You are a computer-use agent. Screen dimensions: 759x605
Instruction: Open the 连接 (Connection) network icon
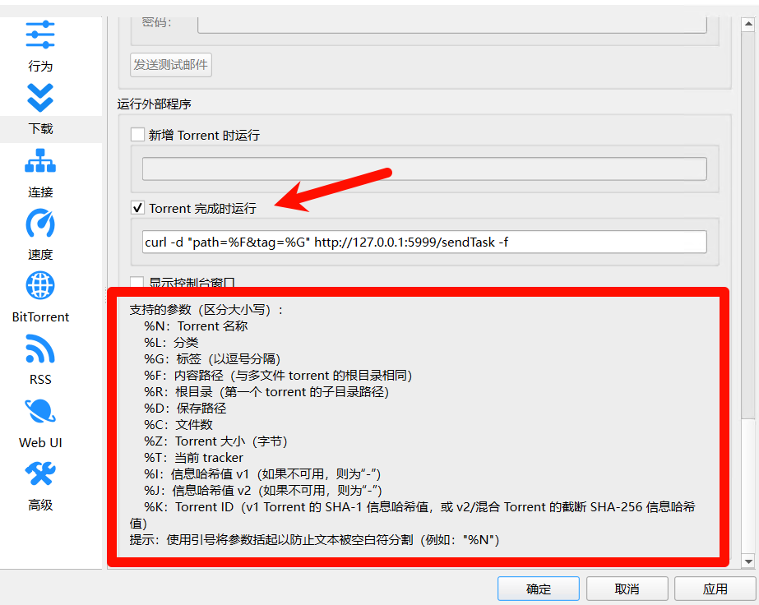pyautogui.click(x=40, y=160)
